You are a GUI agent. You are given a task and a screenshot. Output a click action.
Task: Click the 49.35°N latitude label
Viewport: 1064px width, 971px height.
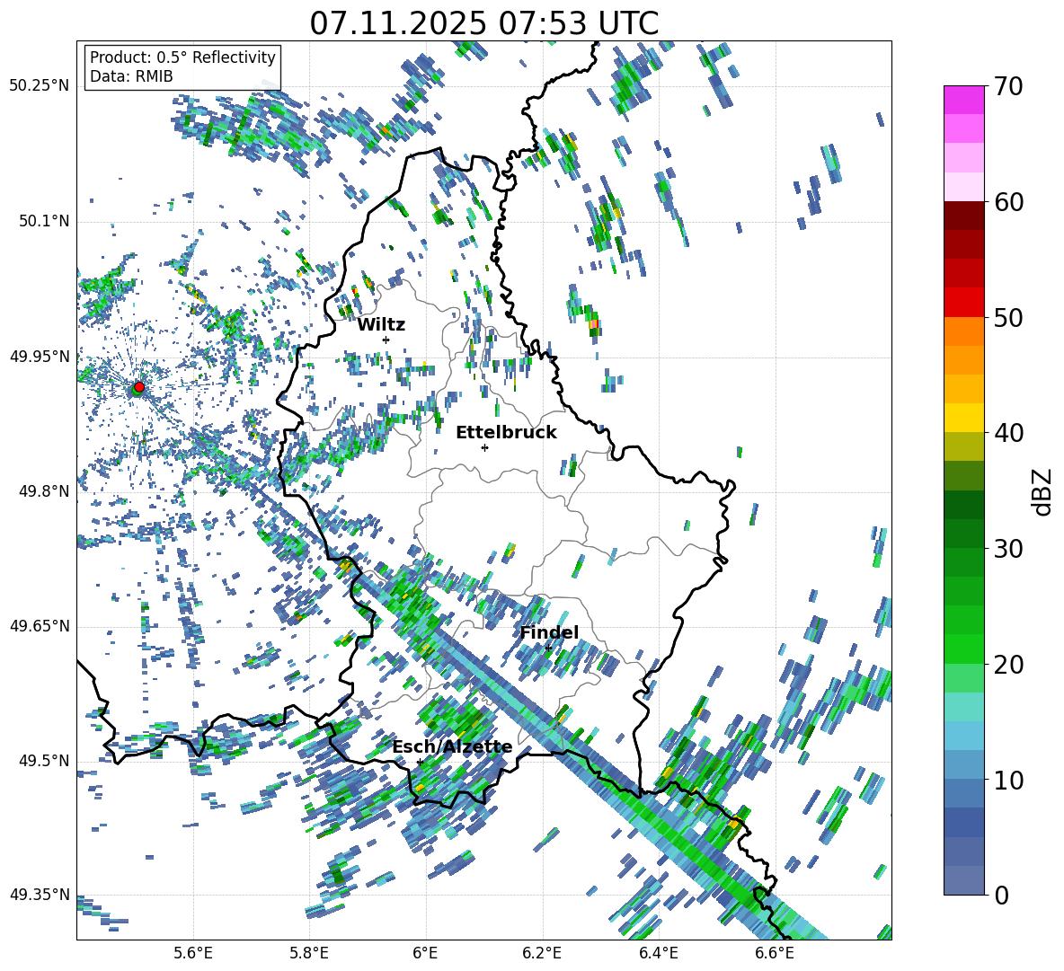[x=40, y=895]
